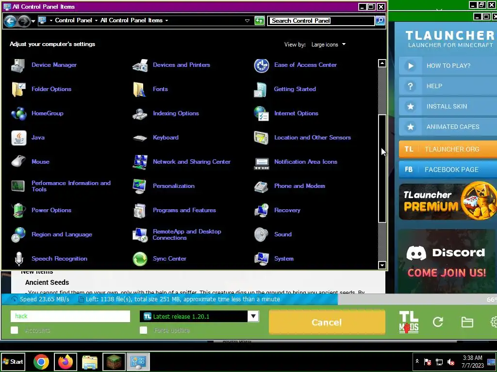Open the FACEBOOK PAGE button
Image resolution: width=497 pixels, height=372 pixels.
click(x=447, y=169)
